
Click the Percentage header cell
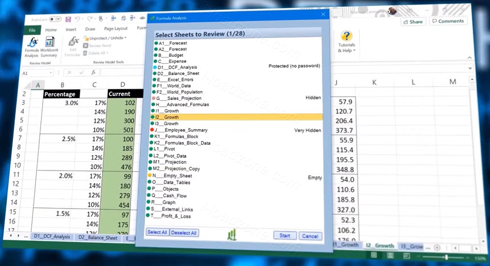click(x=62, y=94)
